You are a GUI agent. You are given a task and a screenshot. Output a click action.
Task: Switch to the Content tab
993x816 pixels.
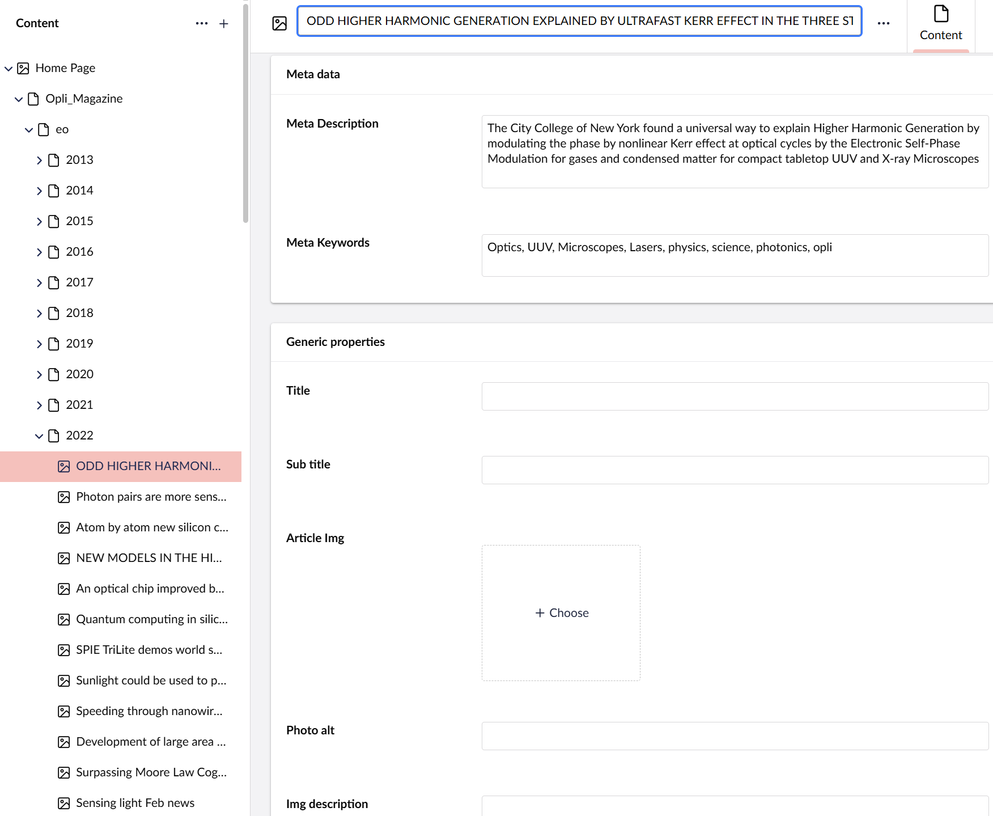point(940,24)
